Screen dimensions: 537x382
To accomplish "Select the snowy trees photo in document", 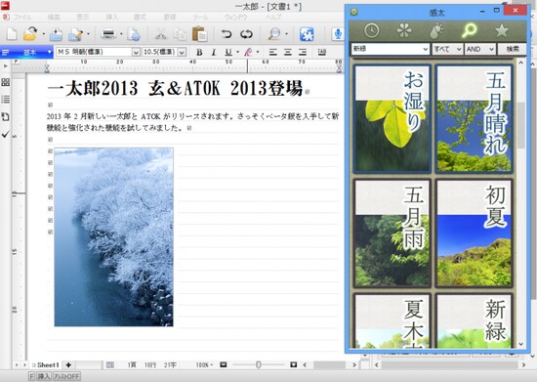I will (x=113, y=237).
